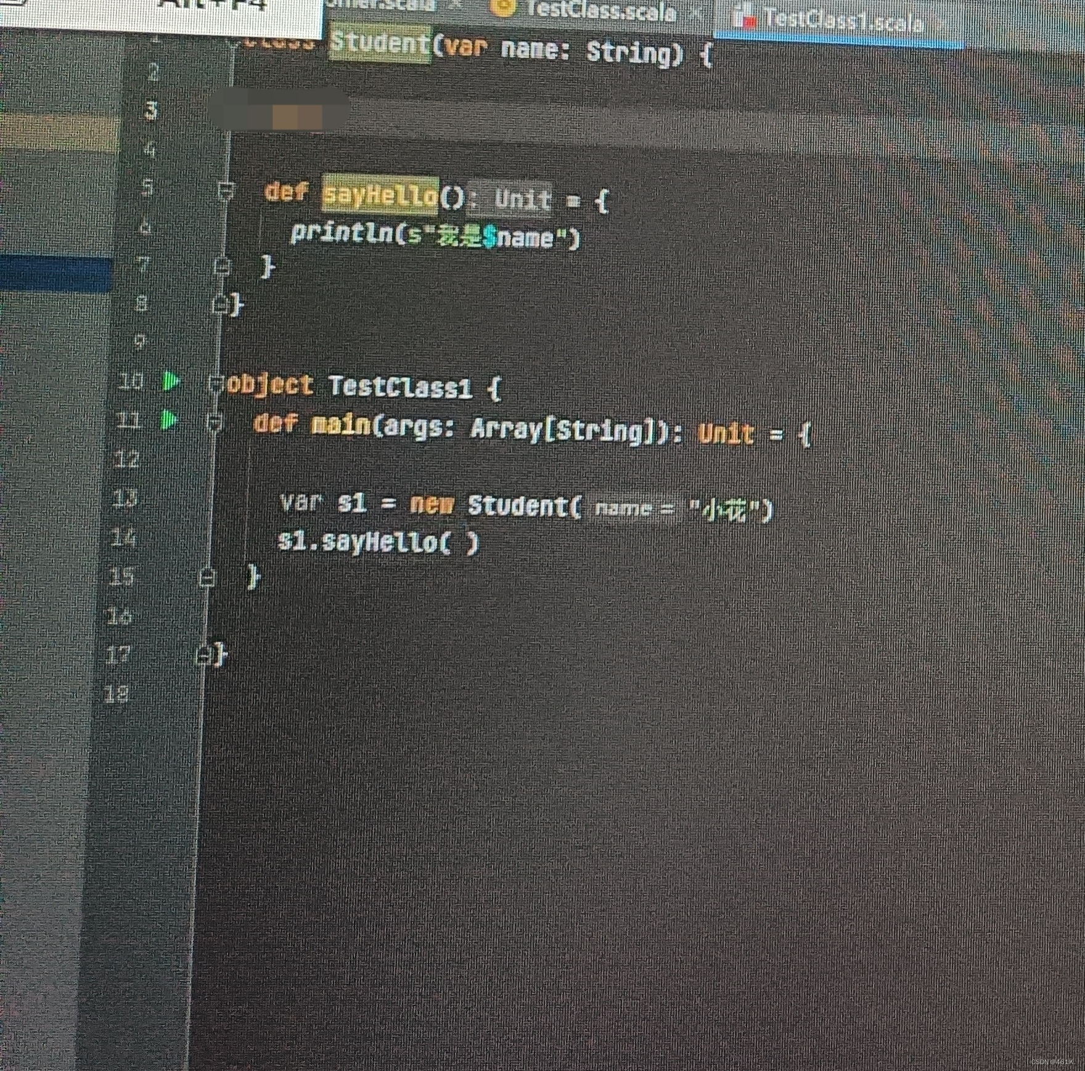Click the TestClass1 object name
This screenshot has height=1071, width=1085.
[400, 388]
